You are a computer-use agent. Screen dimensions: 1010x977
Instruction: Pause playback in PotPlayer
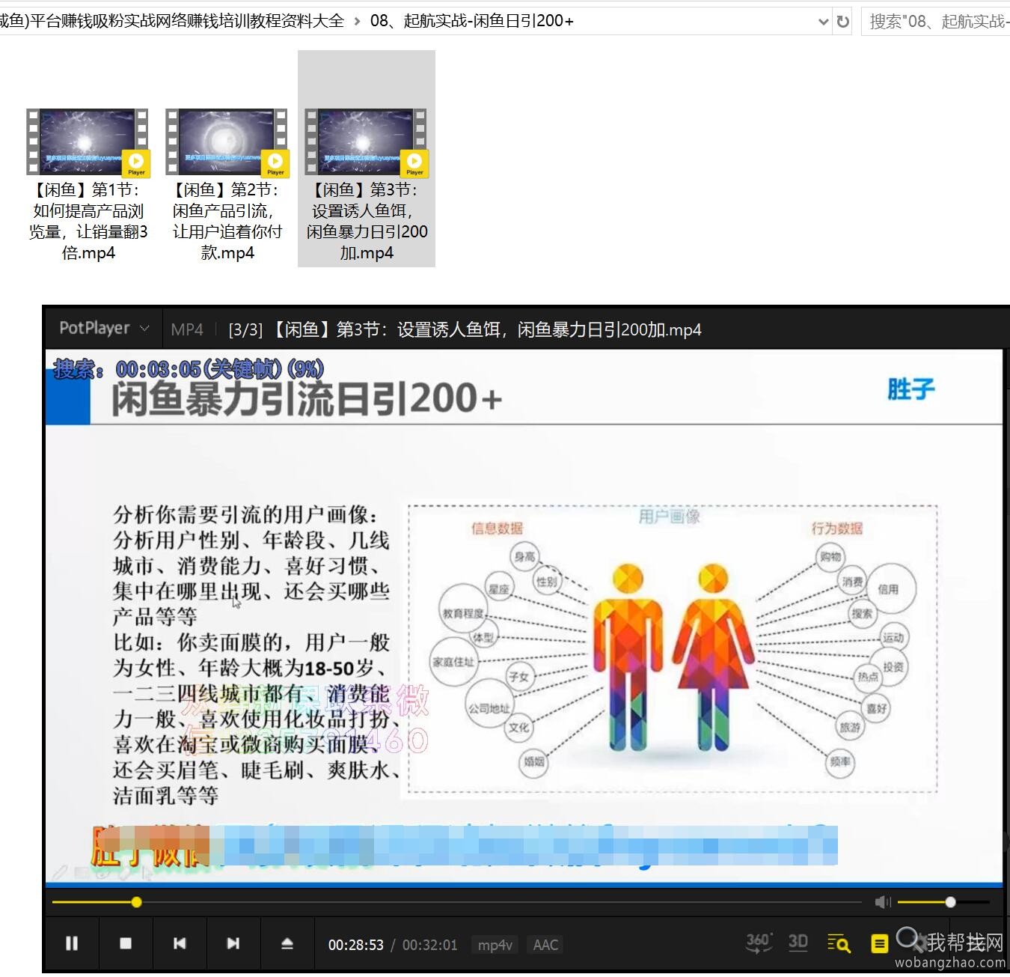[72, 943]
